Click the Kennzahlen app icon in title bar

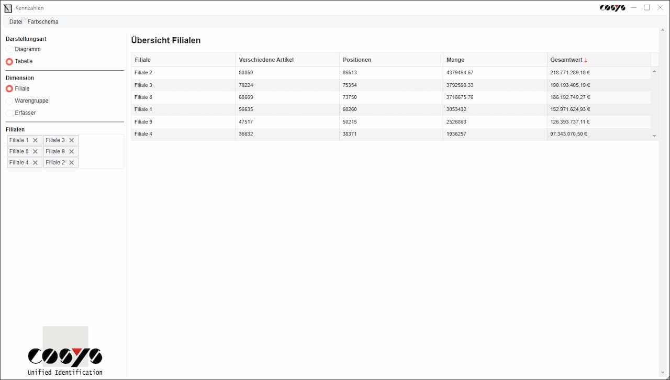pos(8,8)
